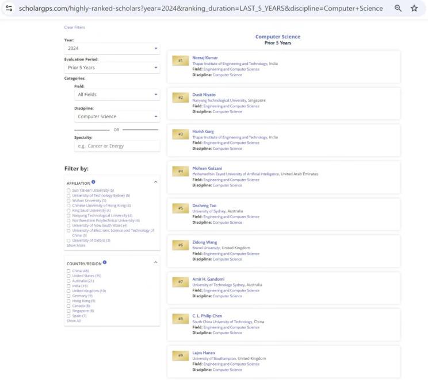Open Amir H. Gandomi's profile
The height and width of the screenshot is (380, 428).
(x=209, y=279)
